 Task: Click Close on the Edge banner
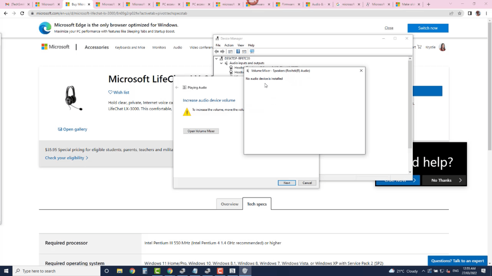[x=389, y=28]
